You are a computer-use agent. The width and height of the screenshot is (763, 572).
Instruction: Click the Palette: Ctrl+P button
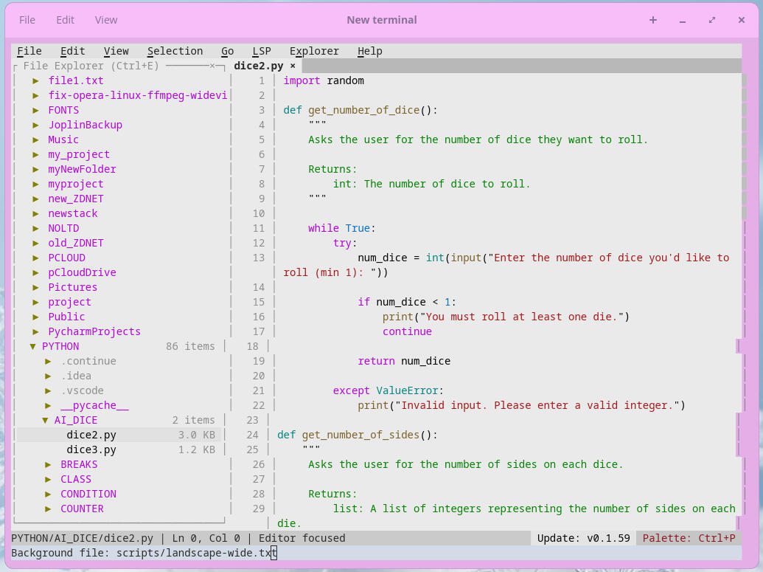click(689, 538)
